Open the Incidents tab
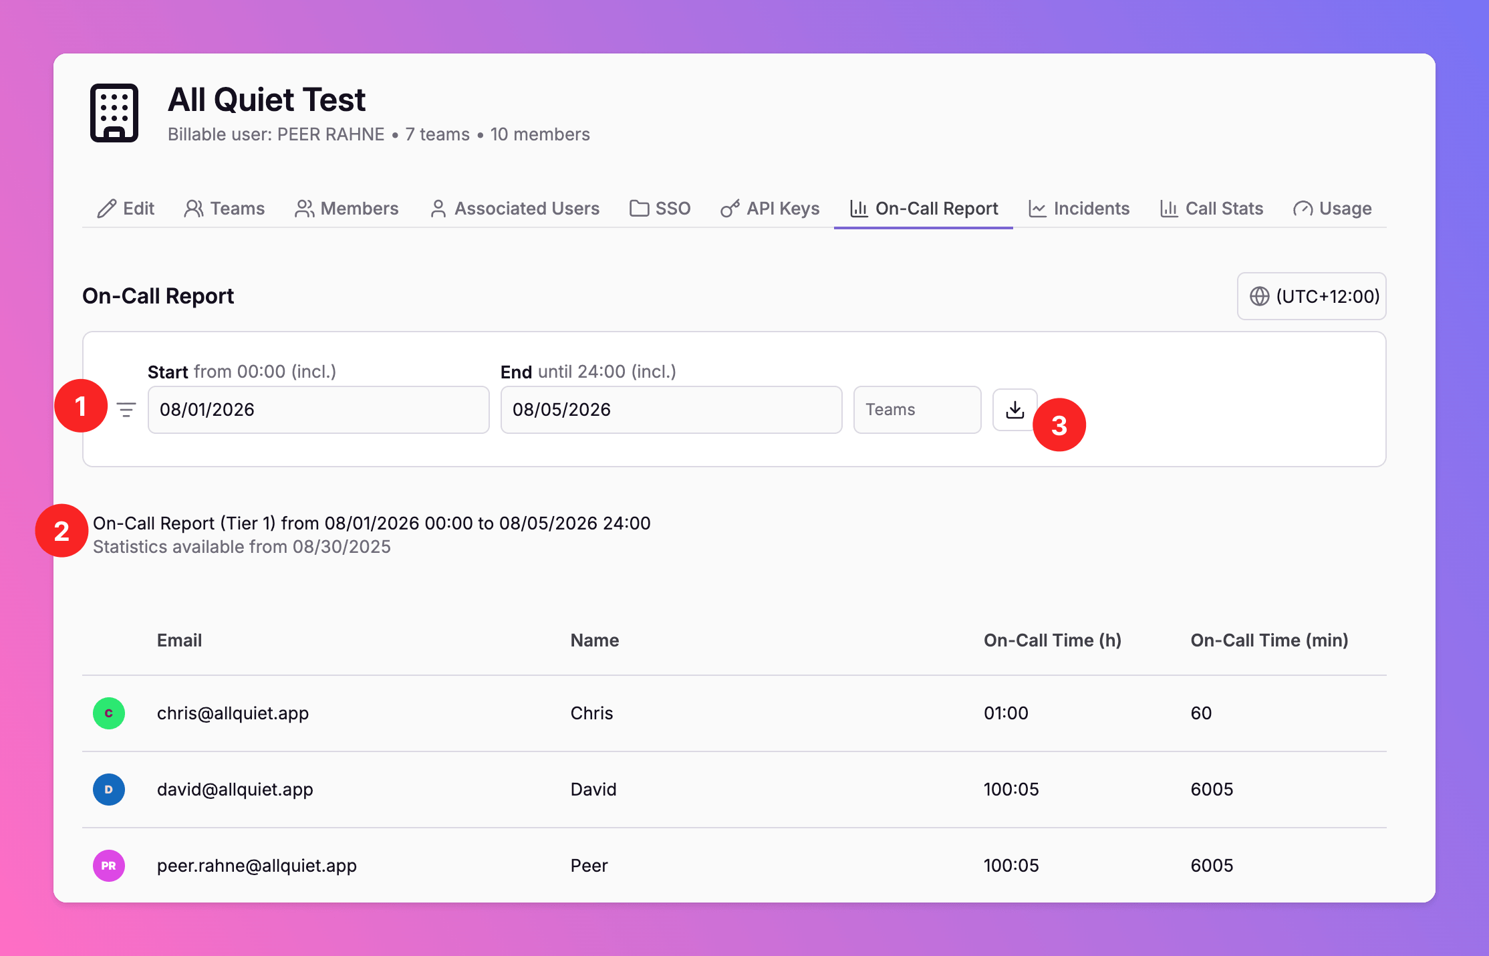The width and height of the screenshot is (1489, 956). (1079, 209)
